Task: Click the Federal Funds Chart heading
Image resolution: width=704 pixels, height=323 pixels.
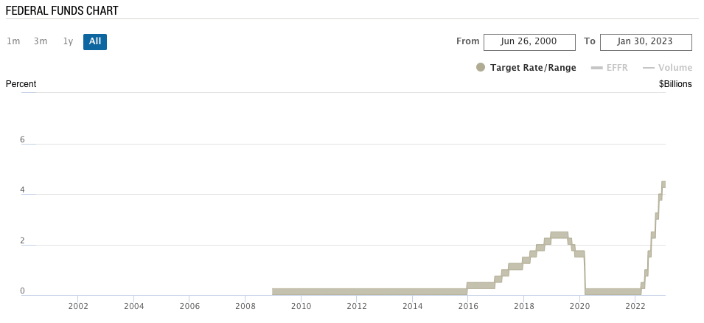Action: (x=62, y=10)
